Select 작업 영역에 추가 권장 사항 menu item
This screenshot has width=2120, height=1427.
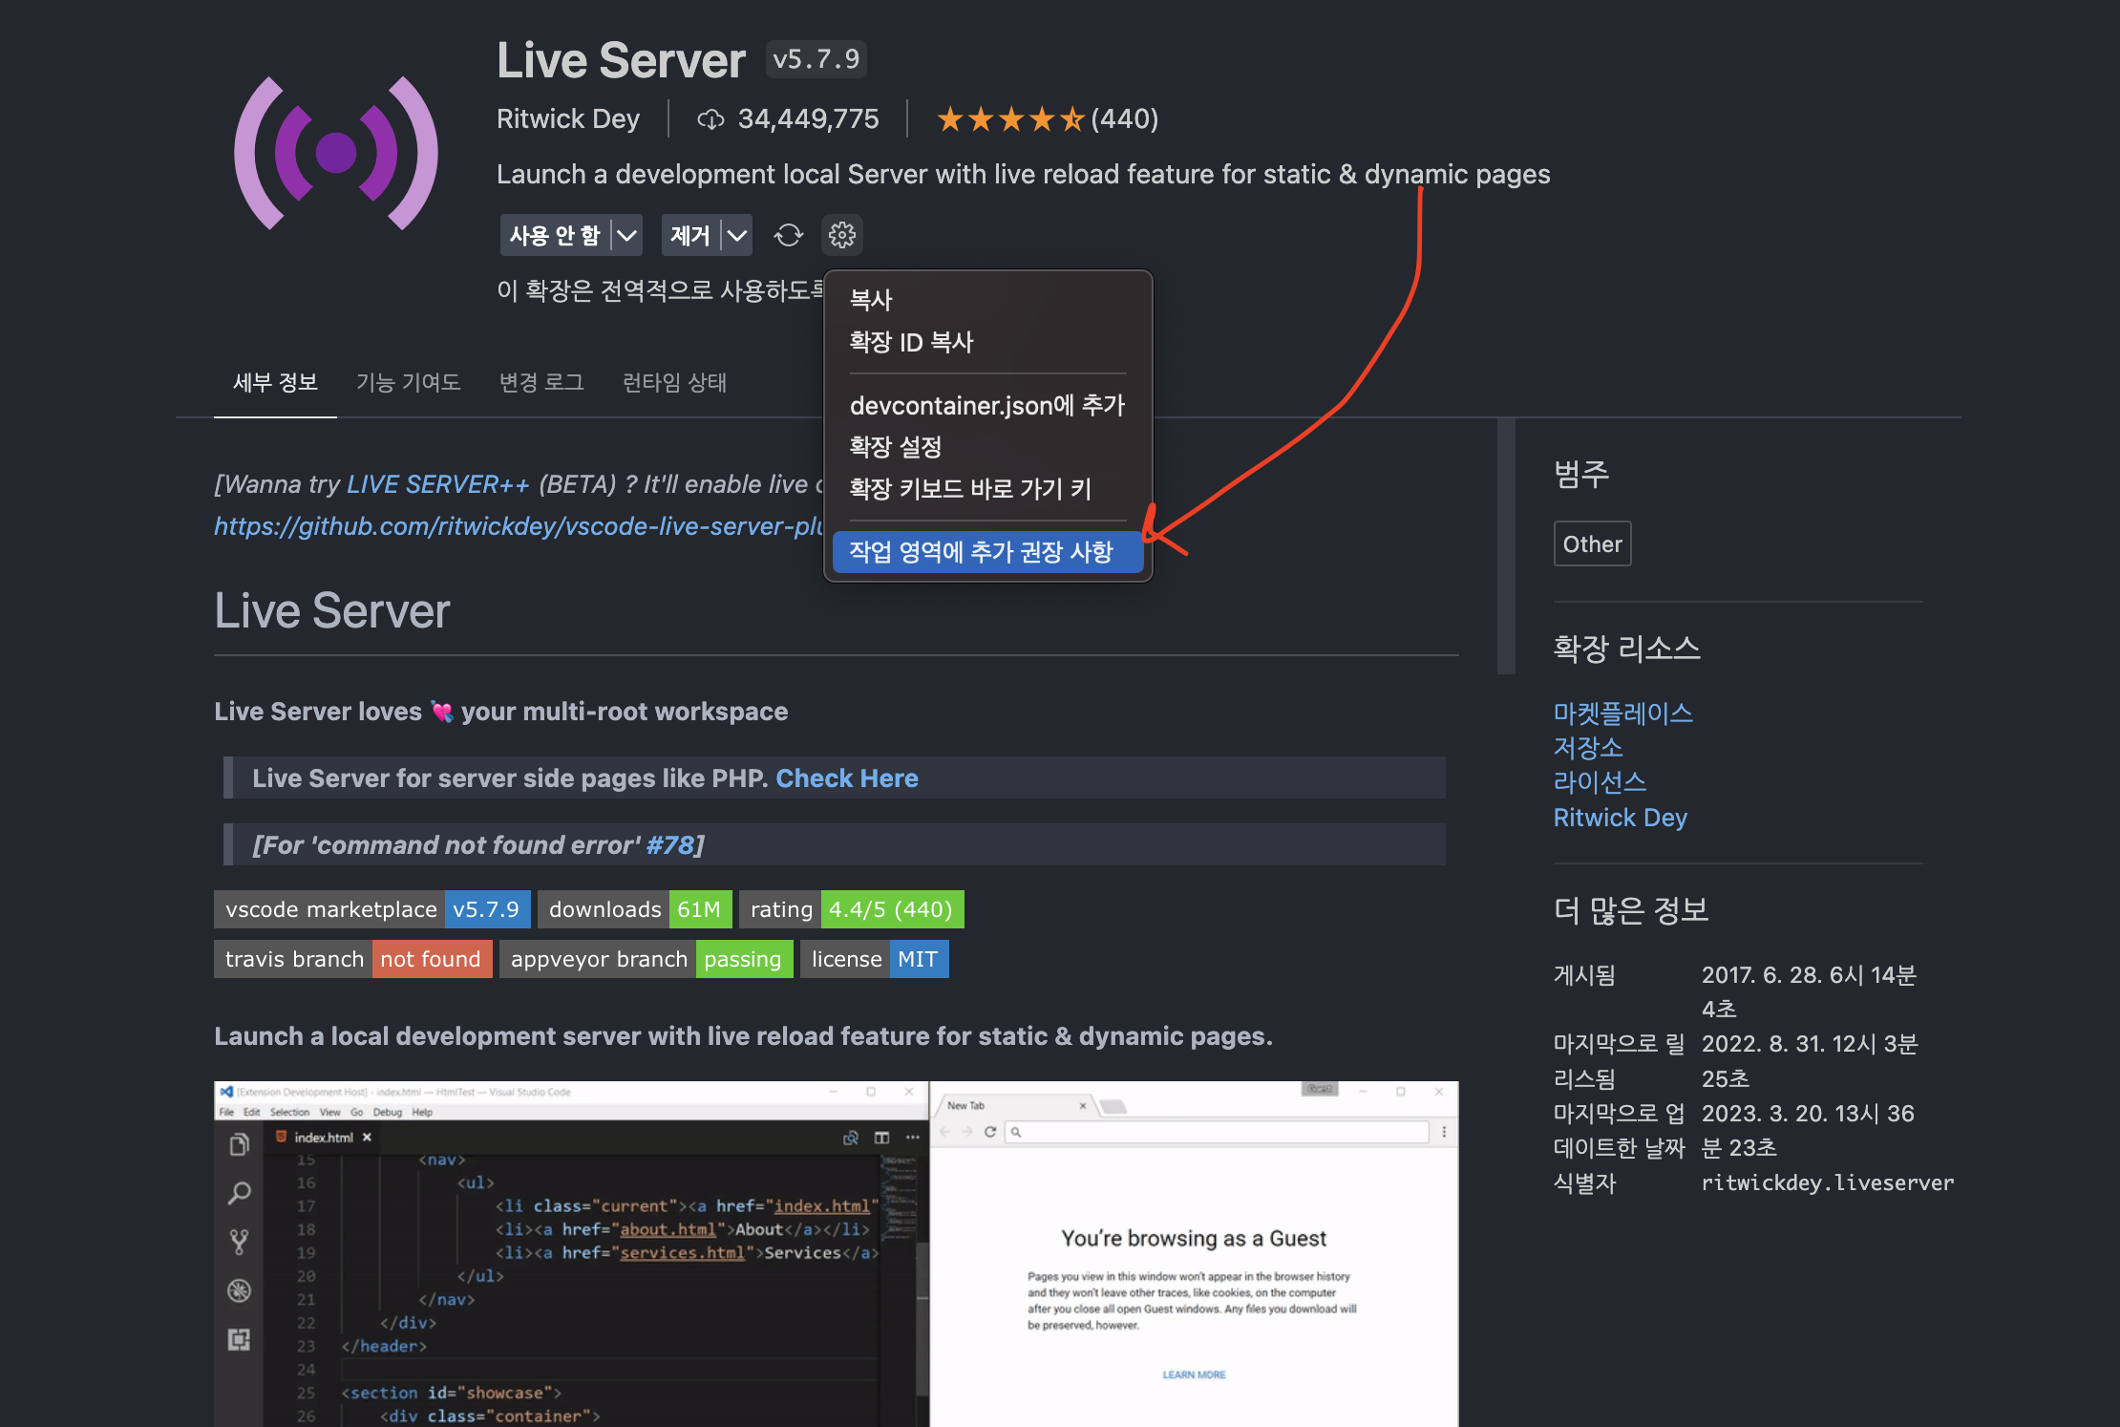pyautogui.click(x=982, y=552)
